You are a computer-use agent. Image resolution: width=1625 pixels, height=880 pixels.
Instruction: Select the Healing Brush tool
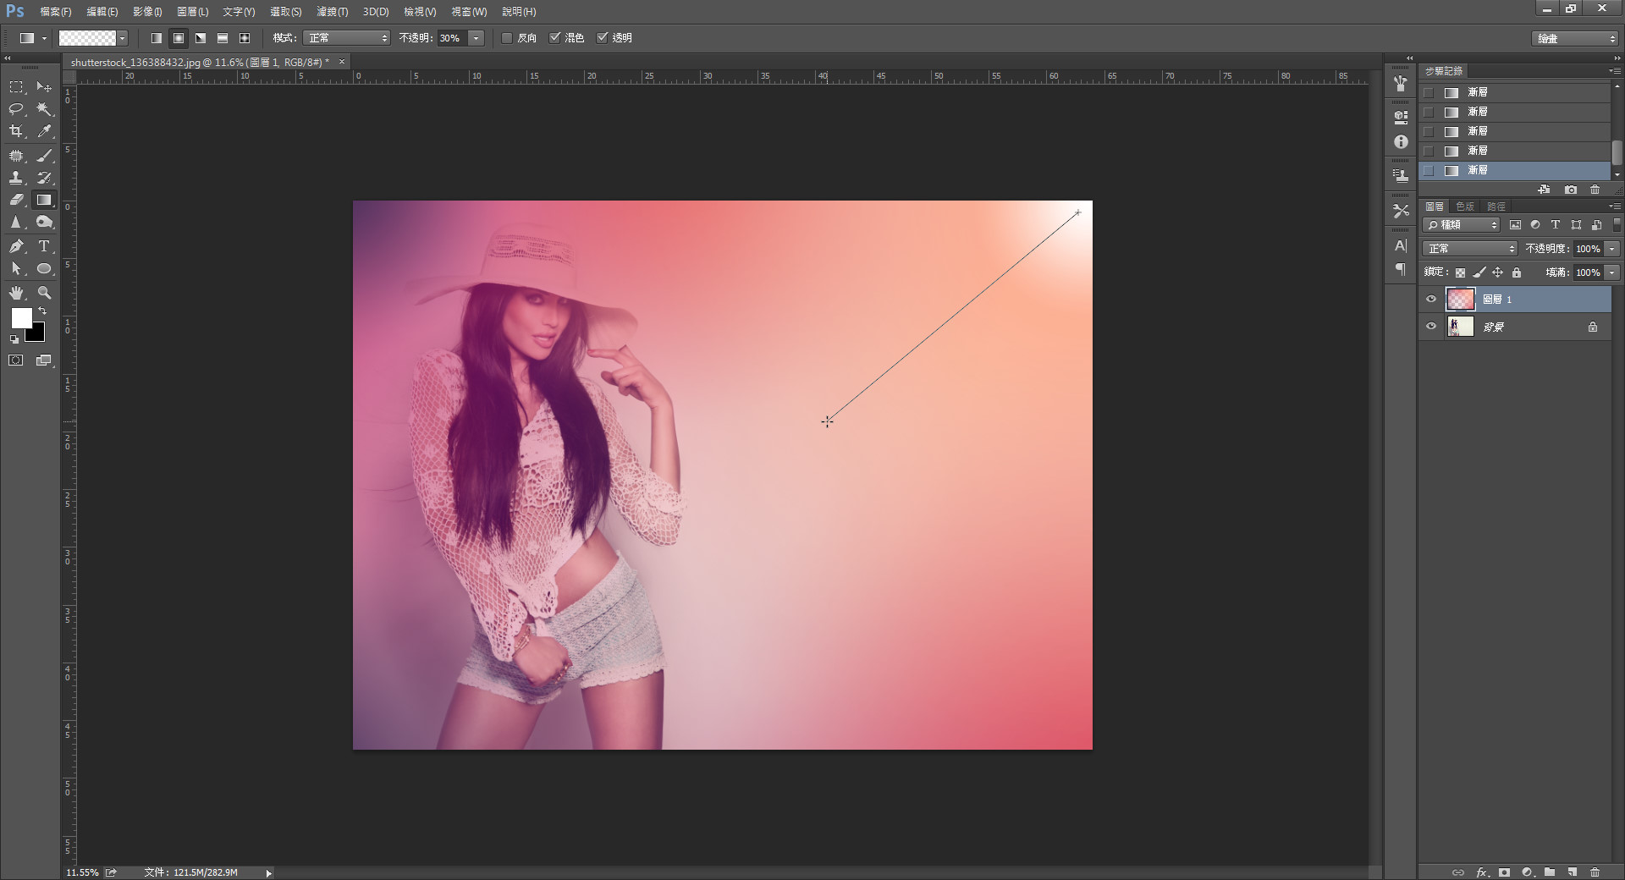point(16,156)
